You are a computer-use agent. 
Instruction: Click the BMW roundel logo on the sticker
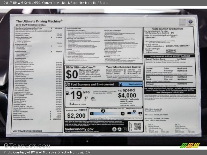pos(190,22)
